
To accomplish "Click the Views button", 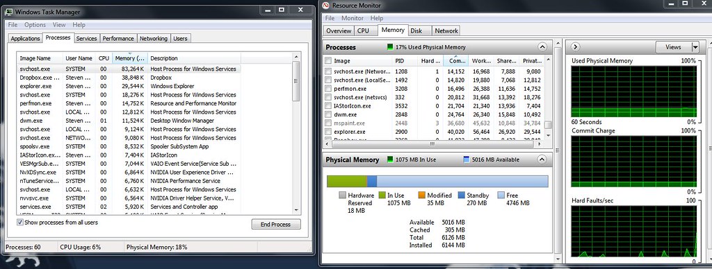I will [x=673, y=47].
